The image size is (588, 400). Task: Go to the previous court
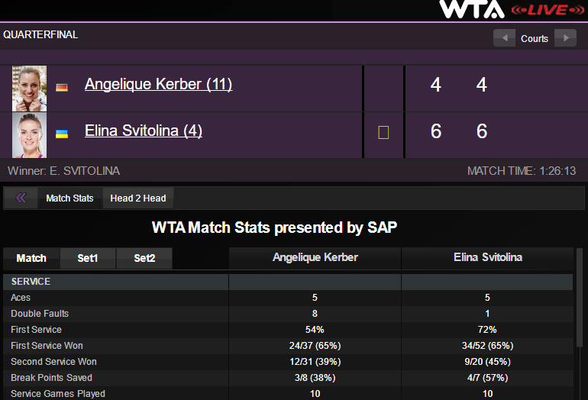(504, 38)
